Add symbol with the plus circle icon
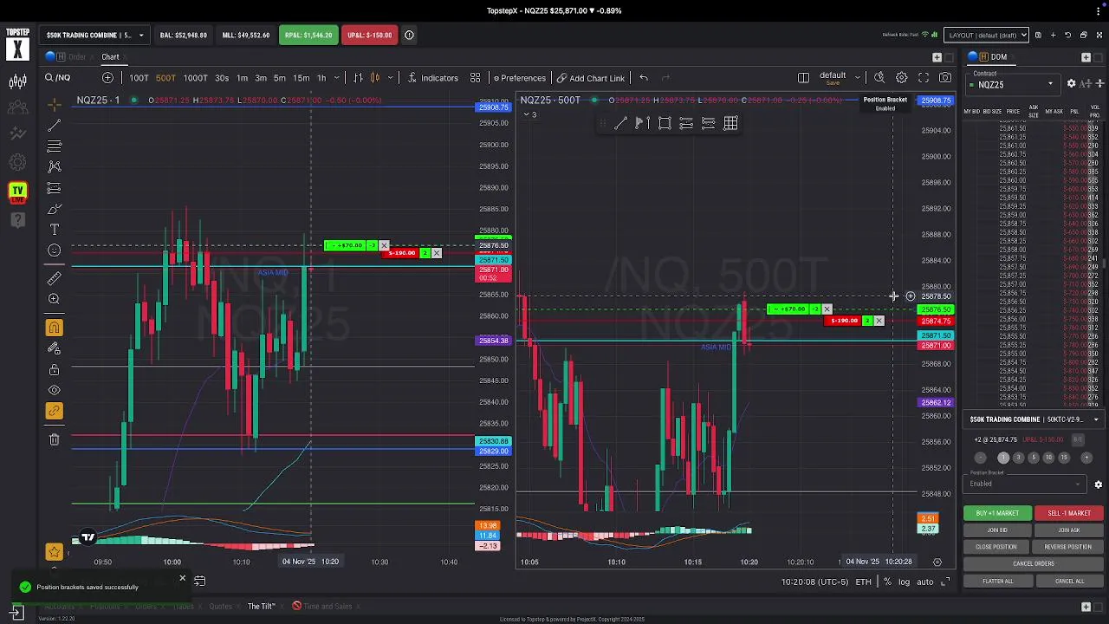1109x624 pixels. 107,78
